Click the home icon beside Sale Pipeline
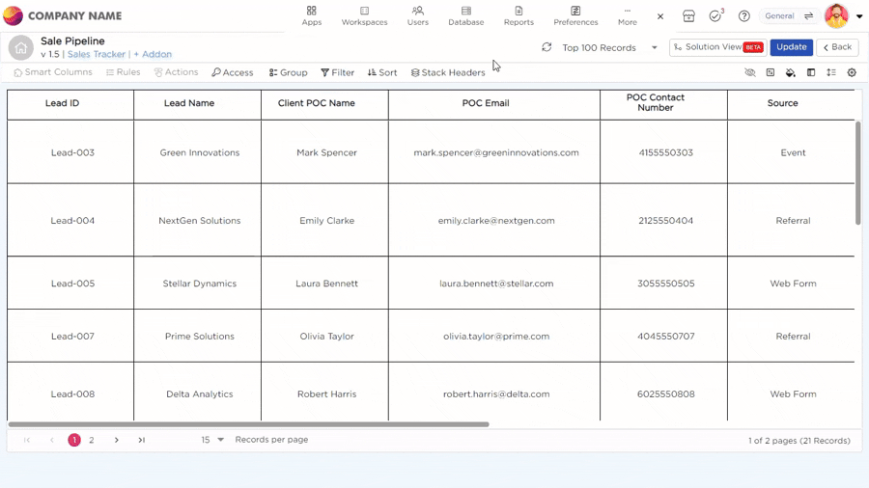Screen dimensions: 869x488 [x=20, y=47]
